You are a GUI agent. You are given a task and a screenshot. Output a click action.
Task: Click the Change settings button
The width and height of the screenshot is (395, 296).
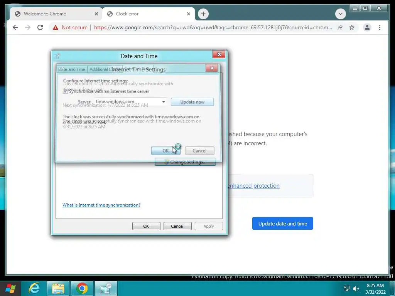click(185, 161)
